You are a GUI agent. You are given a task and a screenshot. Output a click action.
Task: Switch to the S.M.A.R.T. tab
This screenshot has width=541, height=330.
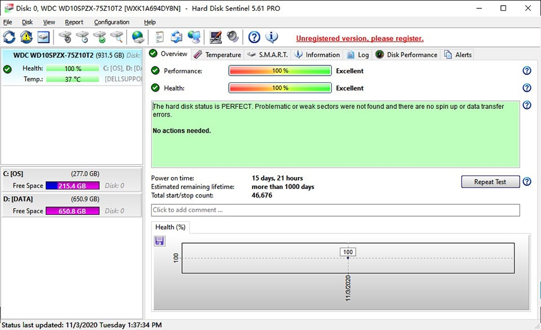coord(269,54)
